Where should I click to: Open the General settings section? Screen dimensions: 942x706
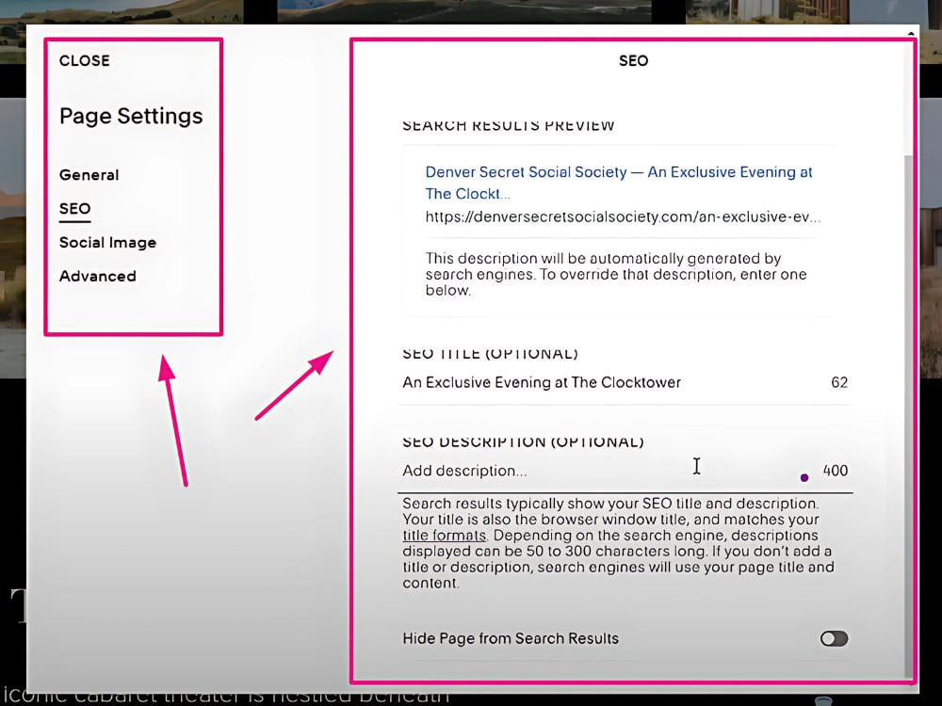point(89,175)
